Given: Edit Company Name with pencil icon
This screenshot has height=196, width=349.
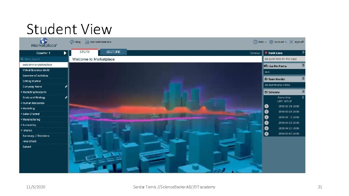Looking at the screenshot, I should pos(66,86).
